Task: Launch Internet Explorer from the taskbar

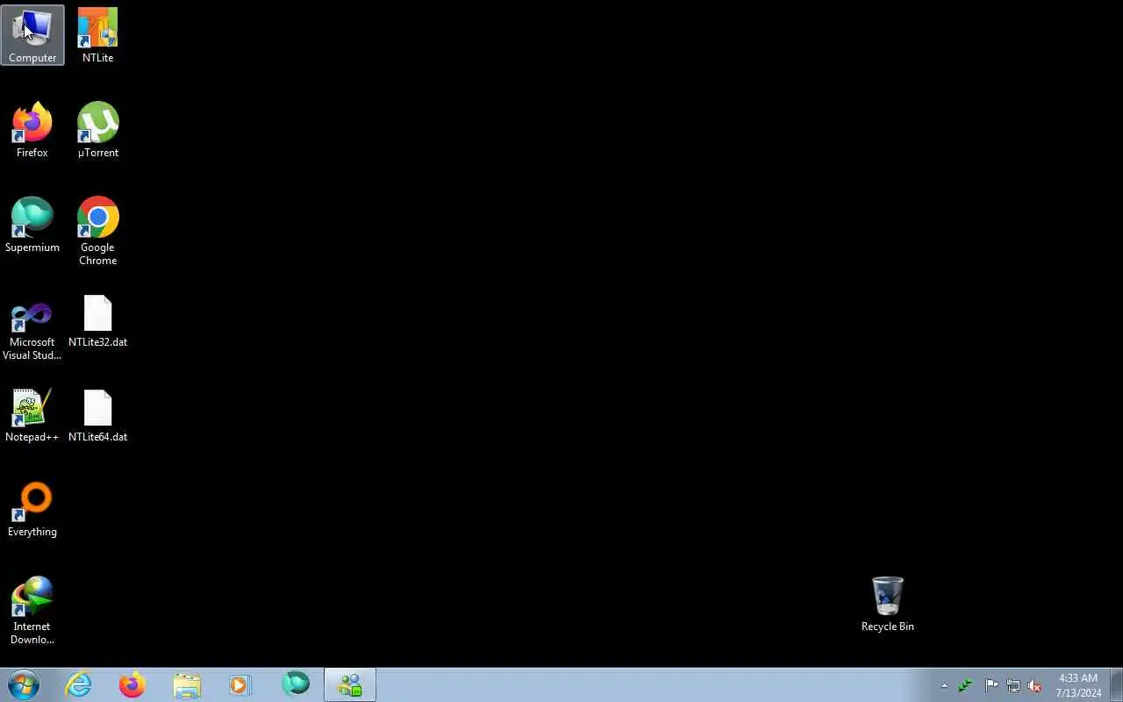Action: [x=79, y=684]
